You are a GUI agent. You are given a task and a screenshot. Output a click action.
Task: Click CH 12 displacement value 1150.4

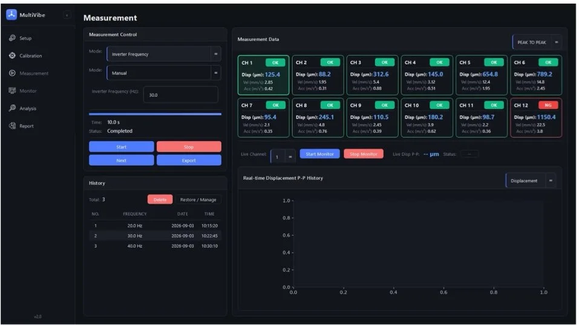click(546, 117)
